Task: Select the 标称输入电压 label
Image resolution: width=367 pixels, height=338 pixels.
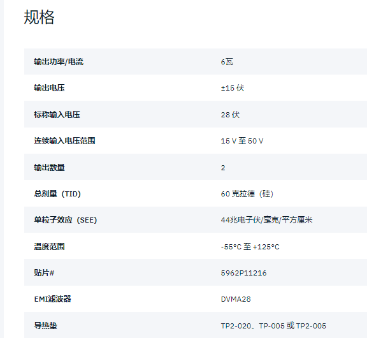Action: pos(57,115)
